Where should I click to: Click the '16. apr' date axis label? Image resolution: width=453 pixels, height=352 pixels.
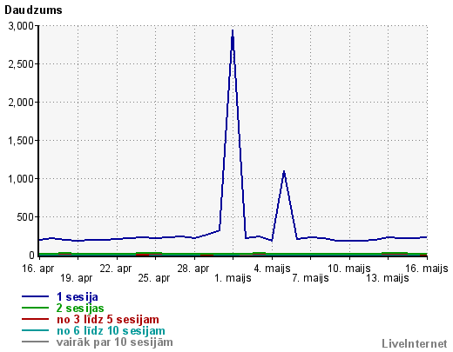38,269
